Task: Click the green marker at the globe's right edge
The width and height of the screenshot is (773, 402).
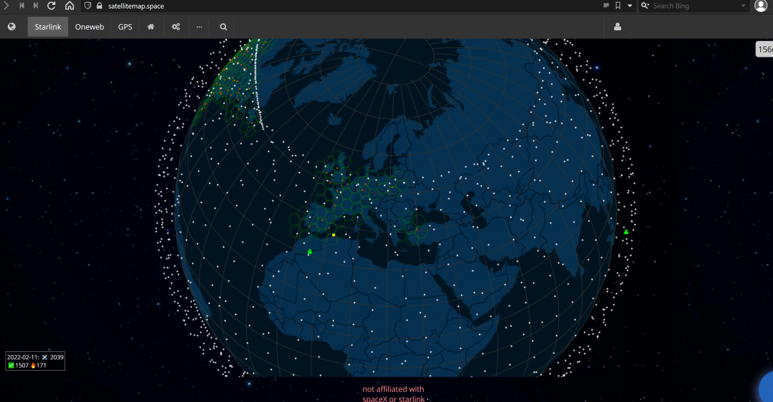Action: click(x=626, y=231)
